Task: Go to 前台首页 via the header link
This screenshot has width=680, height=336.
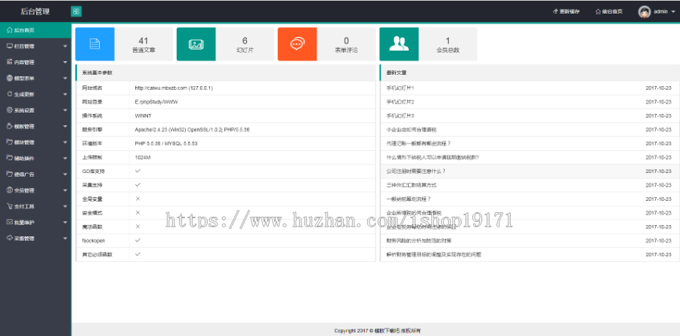Action: [x=612, y=12]
